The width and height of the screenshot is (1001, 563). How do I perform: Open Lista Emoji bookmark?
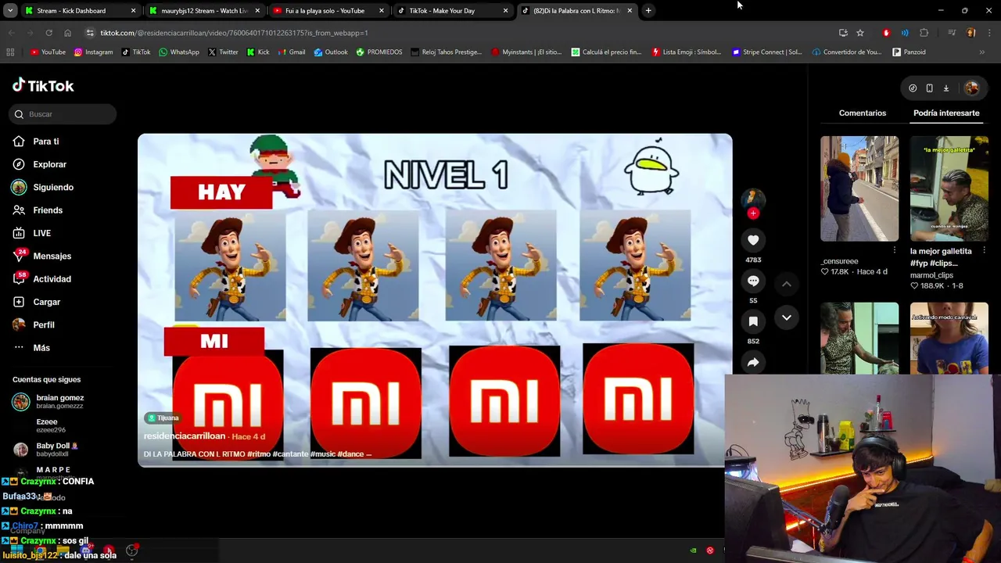tap(687, 52)
